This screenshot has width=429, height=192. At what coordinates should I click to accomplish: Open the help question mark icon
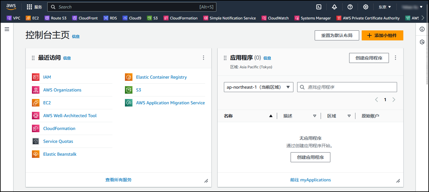tap(350, 7)
